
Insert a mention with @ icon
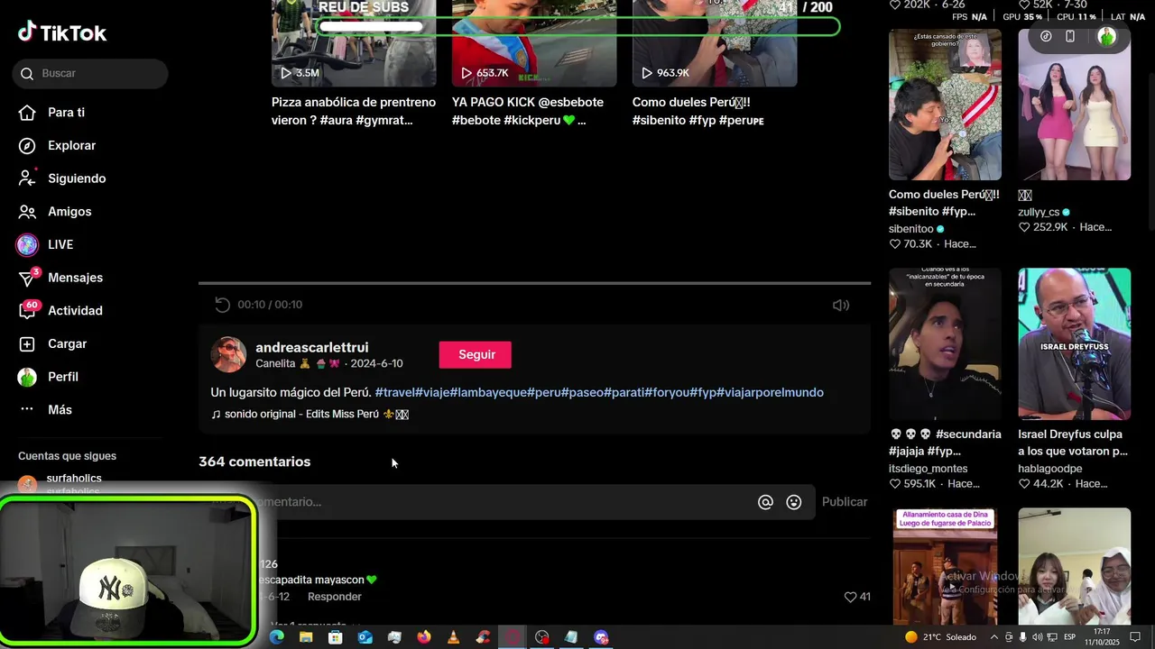coord(765,502)
